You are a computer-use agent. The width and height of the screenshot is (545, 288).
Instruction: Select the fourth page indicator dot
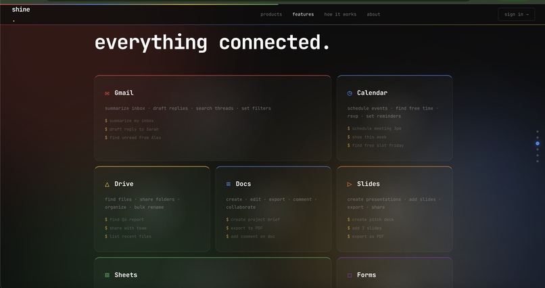click(x=538, y=149)
